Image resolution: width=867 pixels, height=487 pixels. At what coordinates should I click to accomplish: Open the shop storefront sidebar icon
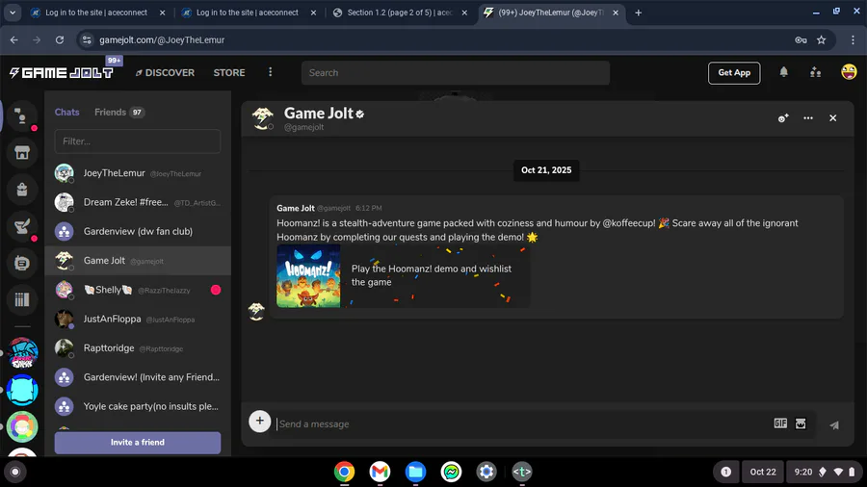click(22, 153)
